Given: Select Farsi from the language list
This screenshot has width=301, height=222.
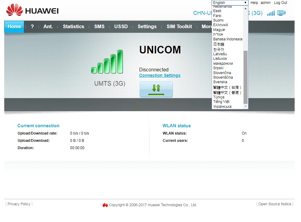Looking at the screenshot, I should pos(227,16).
